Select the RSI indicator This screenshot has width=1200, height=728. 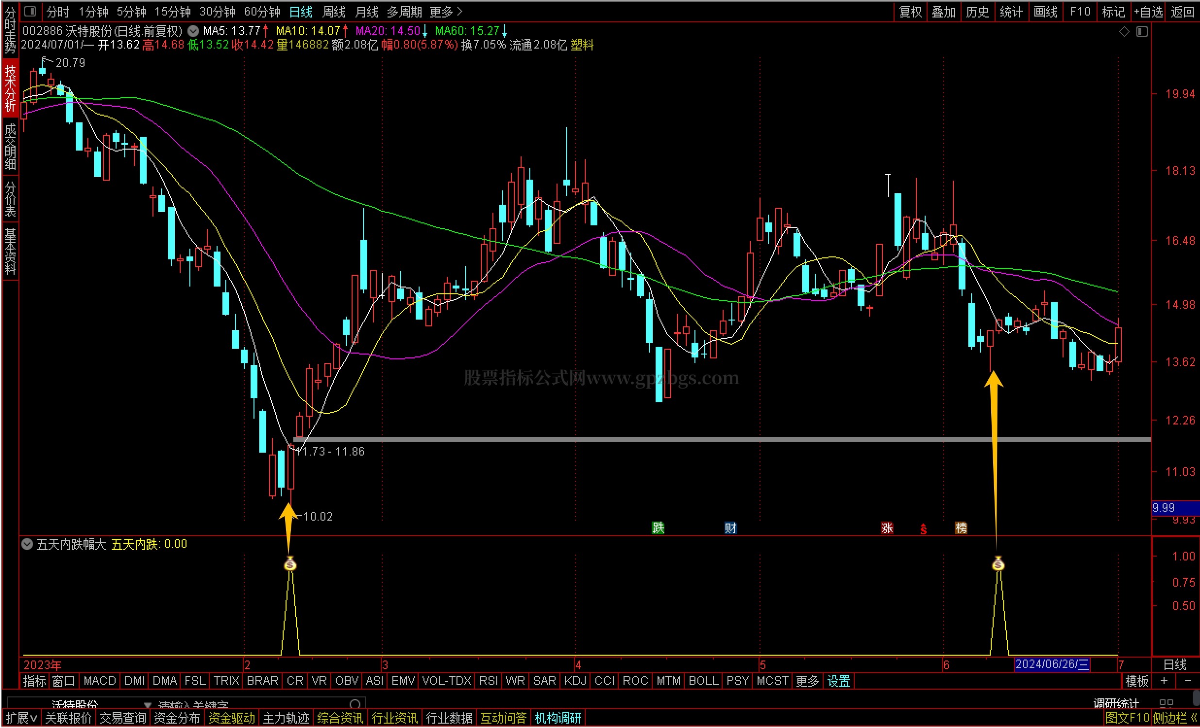coord(488,681)
